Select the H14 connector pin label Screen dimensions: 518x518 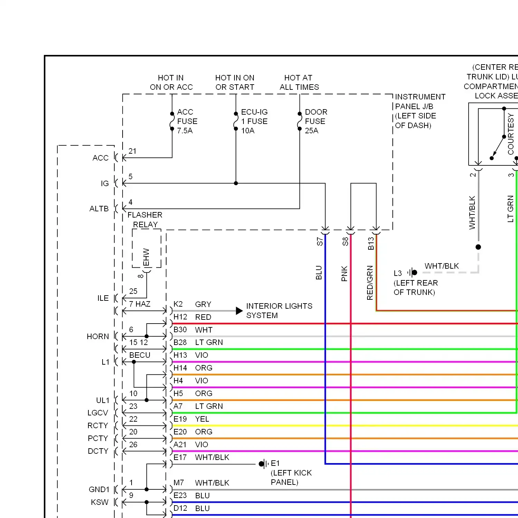(180, 368)
